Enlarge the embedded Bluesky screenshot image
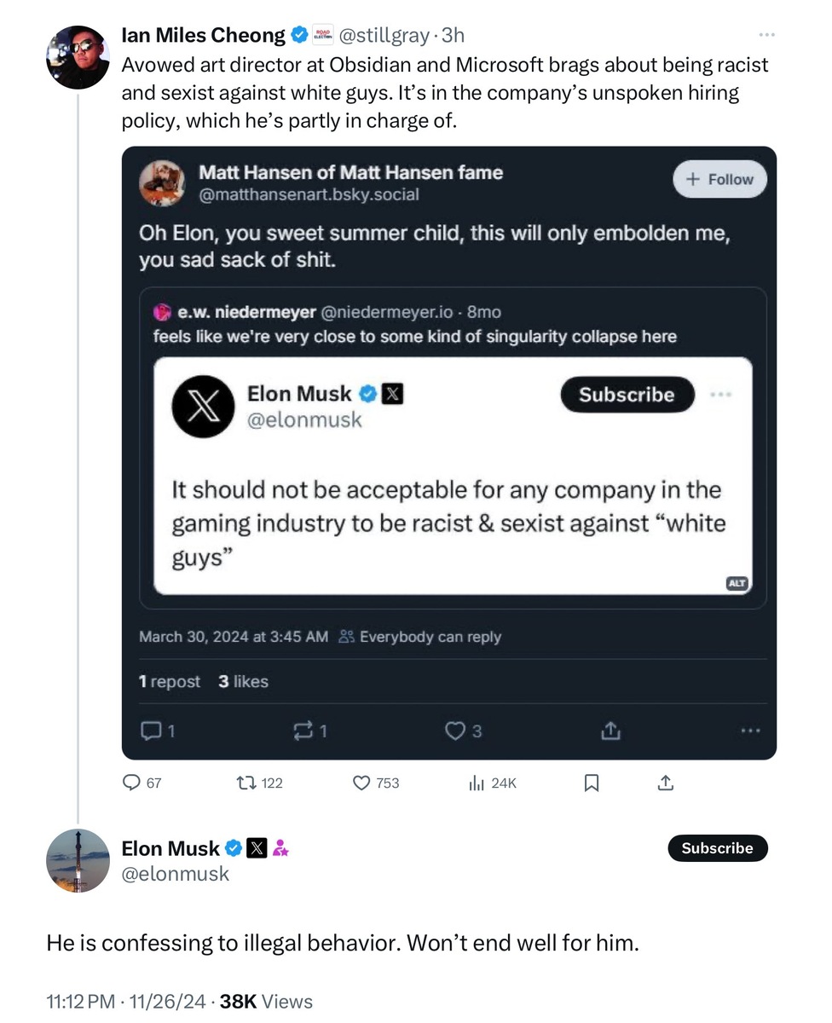 coord(448,452)
